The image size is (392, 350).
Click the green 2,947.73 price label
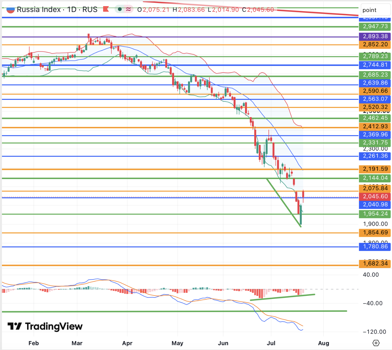[x=375, y=26]
